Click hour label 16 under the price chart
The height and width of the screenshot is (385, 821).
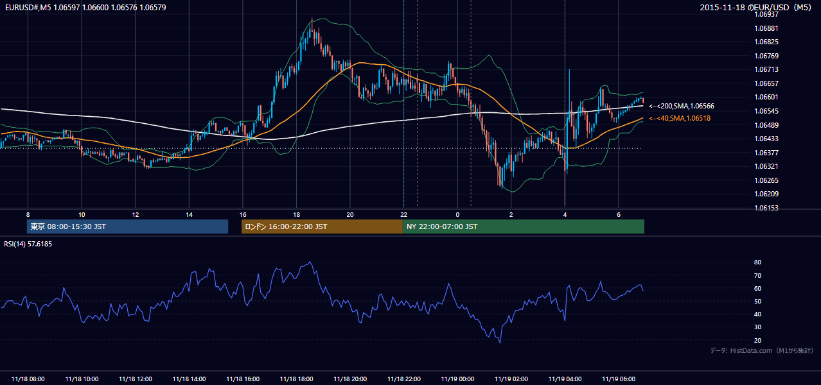243,214
